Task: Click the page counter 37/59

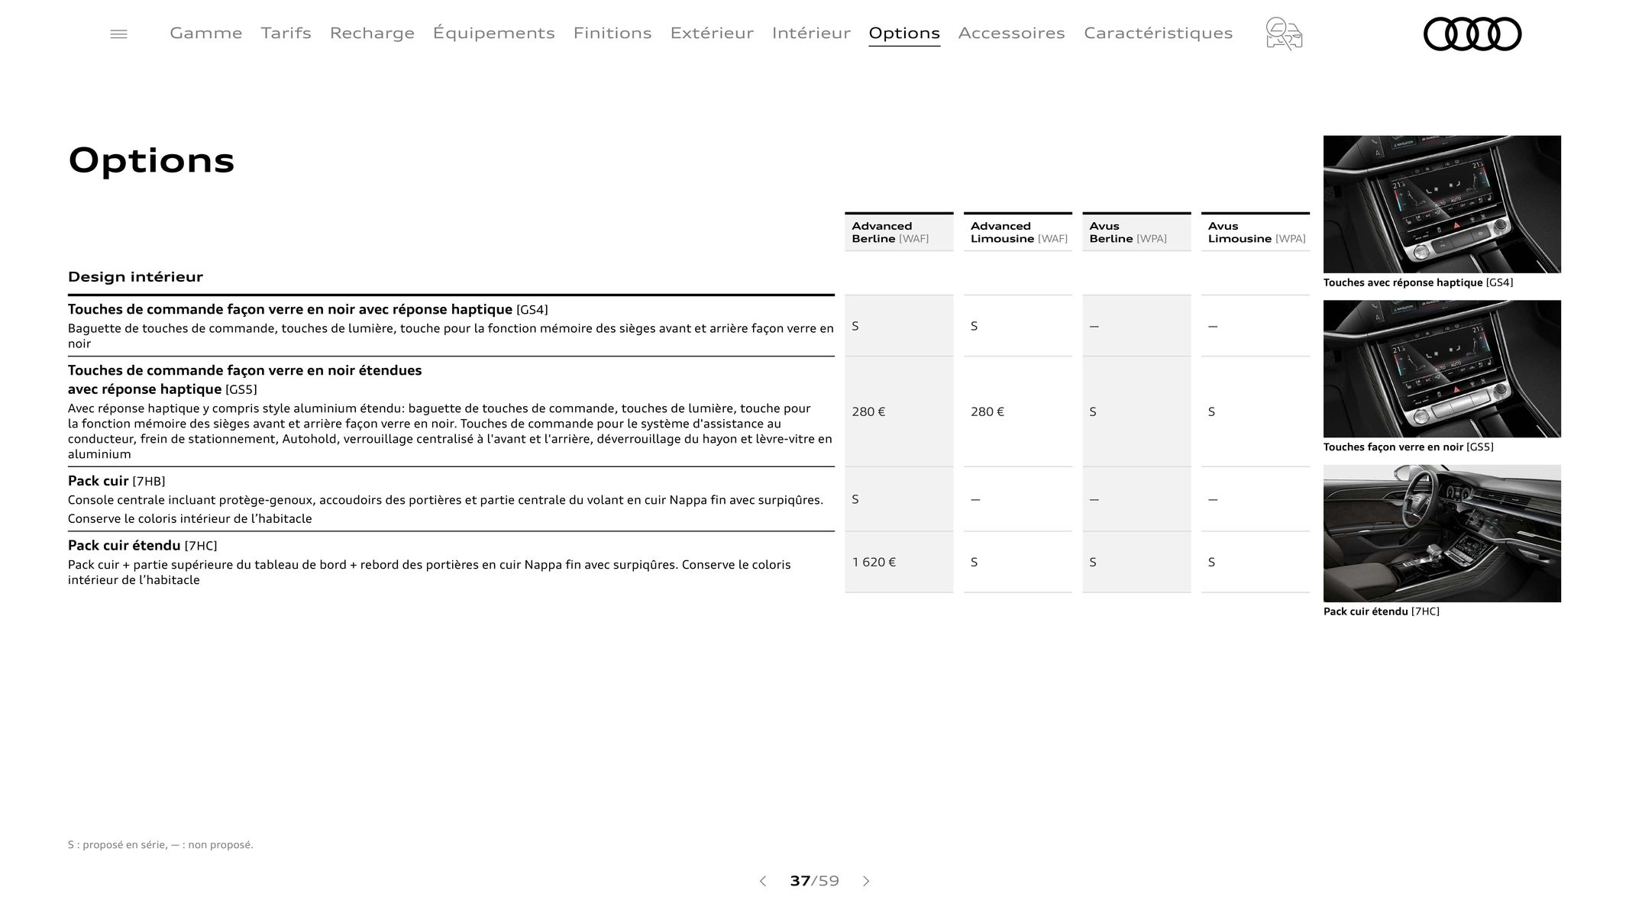Action: click(814, 881)
